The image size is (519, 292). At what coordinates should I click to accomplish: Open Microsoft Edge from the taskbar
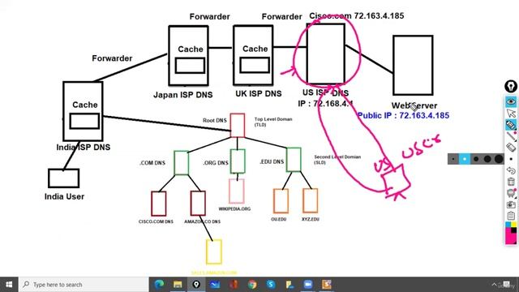tap(159, 285)
